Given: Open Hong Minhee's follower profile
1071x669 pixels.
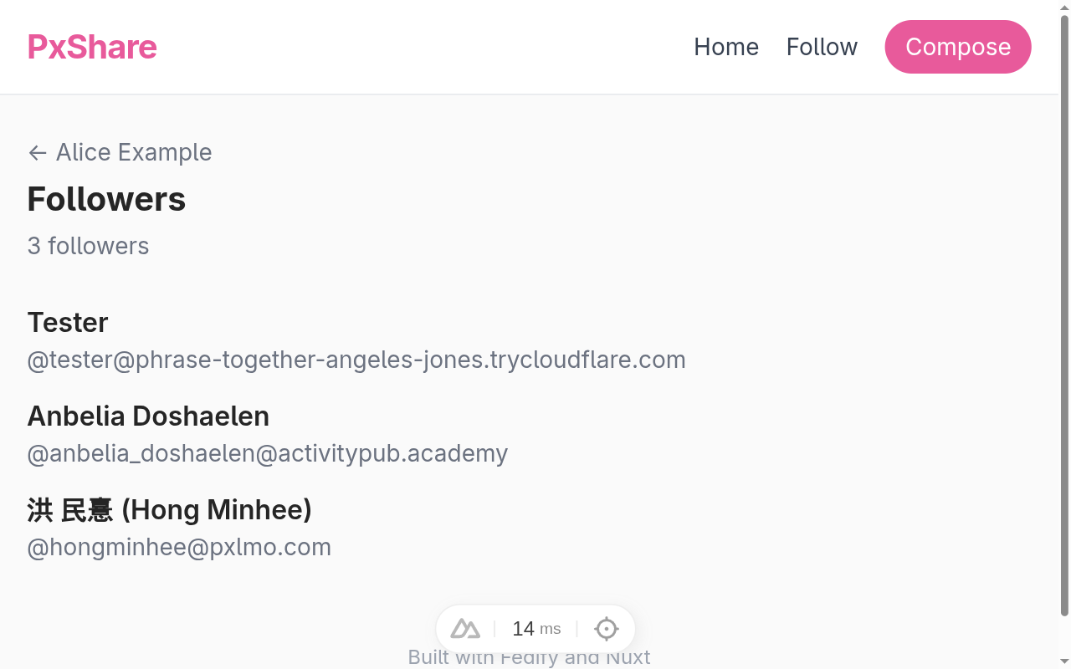Looking at the screenshot, I should (x=170, y=510).
